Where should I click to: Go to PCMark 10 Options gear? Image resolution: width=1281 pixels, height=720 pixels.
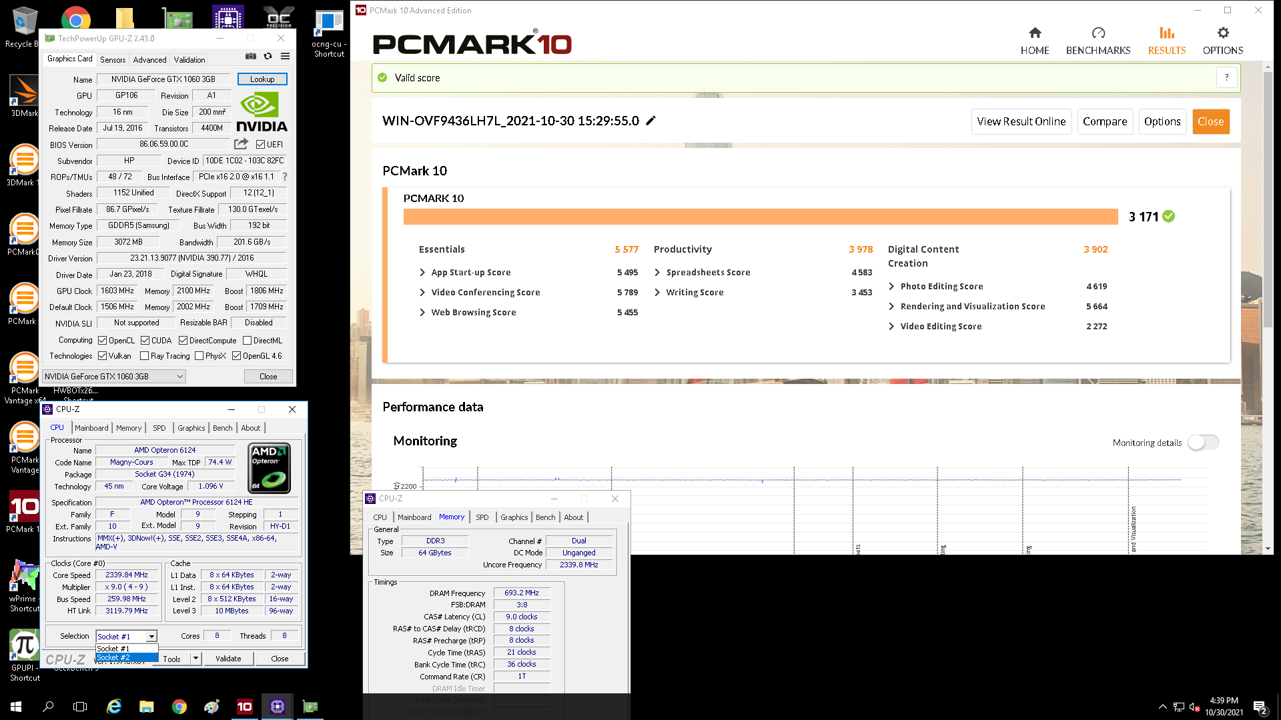coord(1223,33)
